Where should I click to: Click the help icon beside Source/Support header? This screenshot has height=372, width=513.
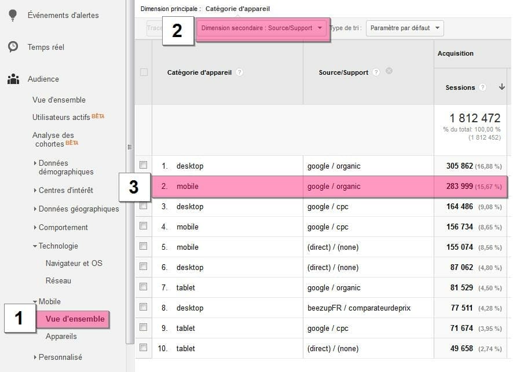376,72
